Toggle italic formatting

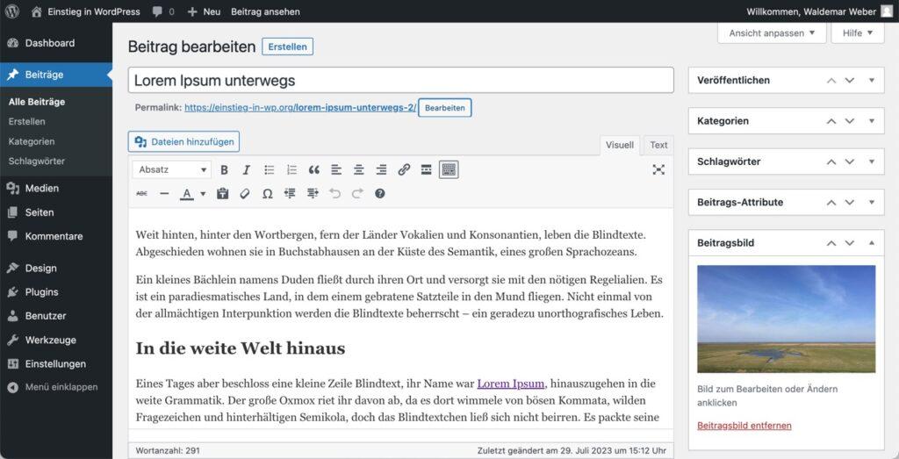click(247, 169)
